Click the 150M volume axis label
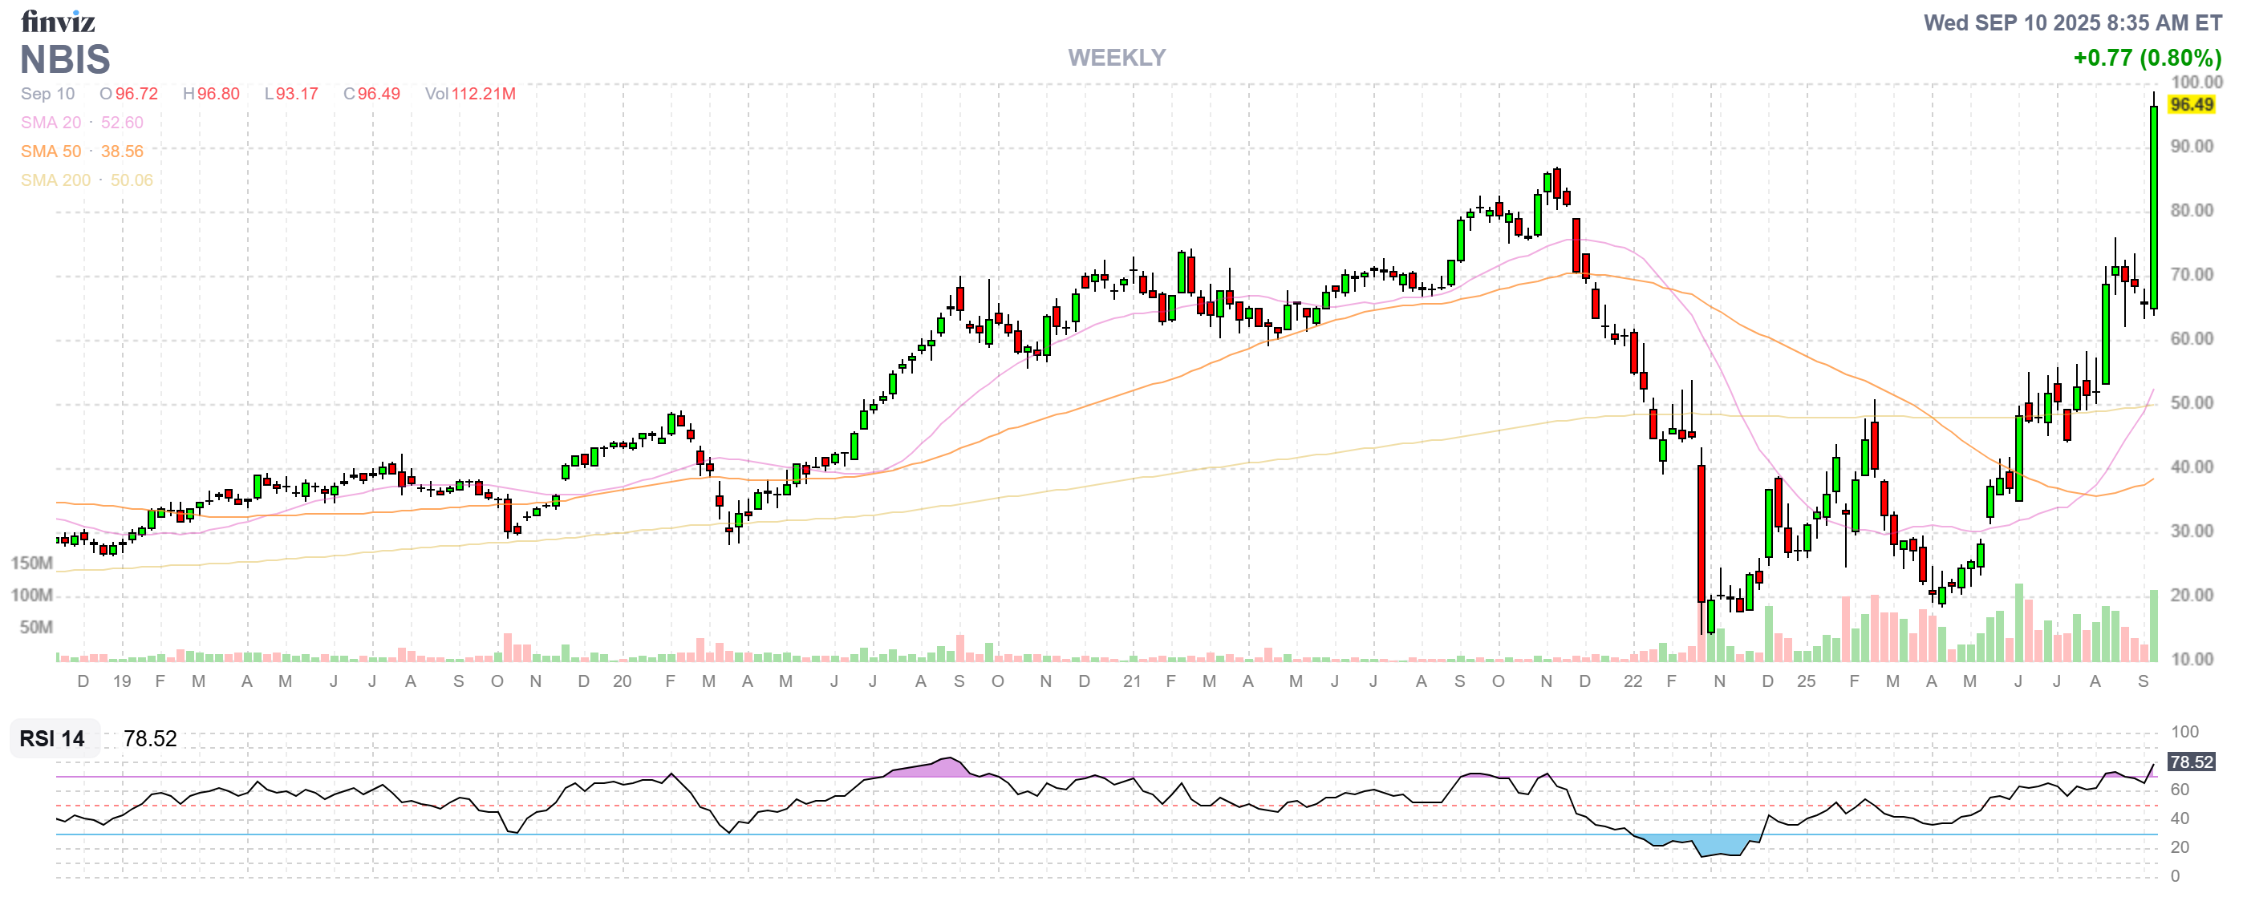The height and width of the screenshot is (901, 2243). [31, 563]
